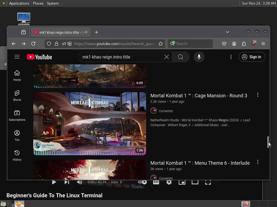Open Firefox View icon left of tab
The width and height of the screenshot is (277, 207).
[24, 32]
